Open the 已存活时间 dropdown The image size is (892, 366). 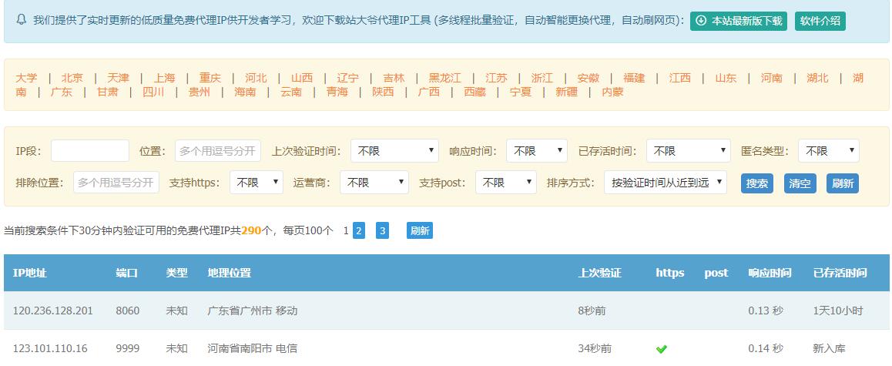(689, 151)
